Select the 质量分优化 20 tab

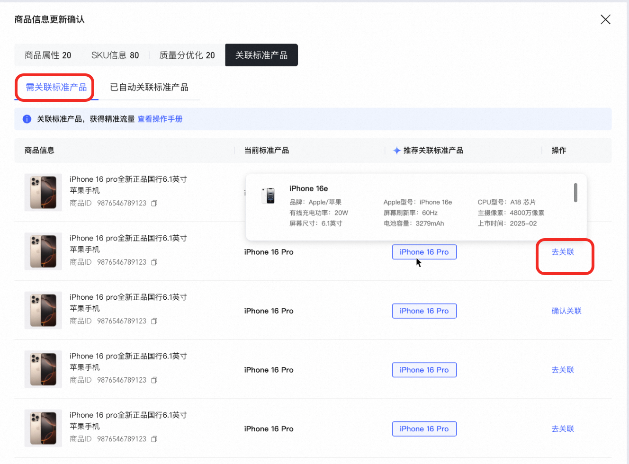[187, 55]
